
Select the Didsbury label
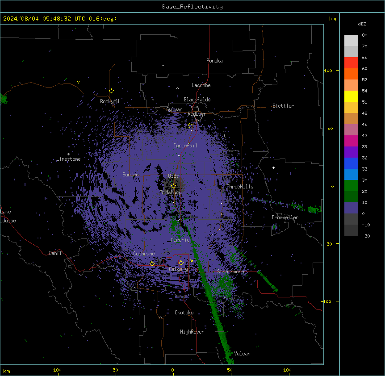click(x=171, y=192)
